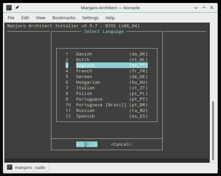The image size is (221, 176).
Task: Select Russian (ru_RU) language option
Action: 85,110
